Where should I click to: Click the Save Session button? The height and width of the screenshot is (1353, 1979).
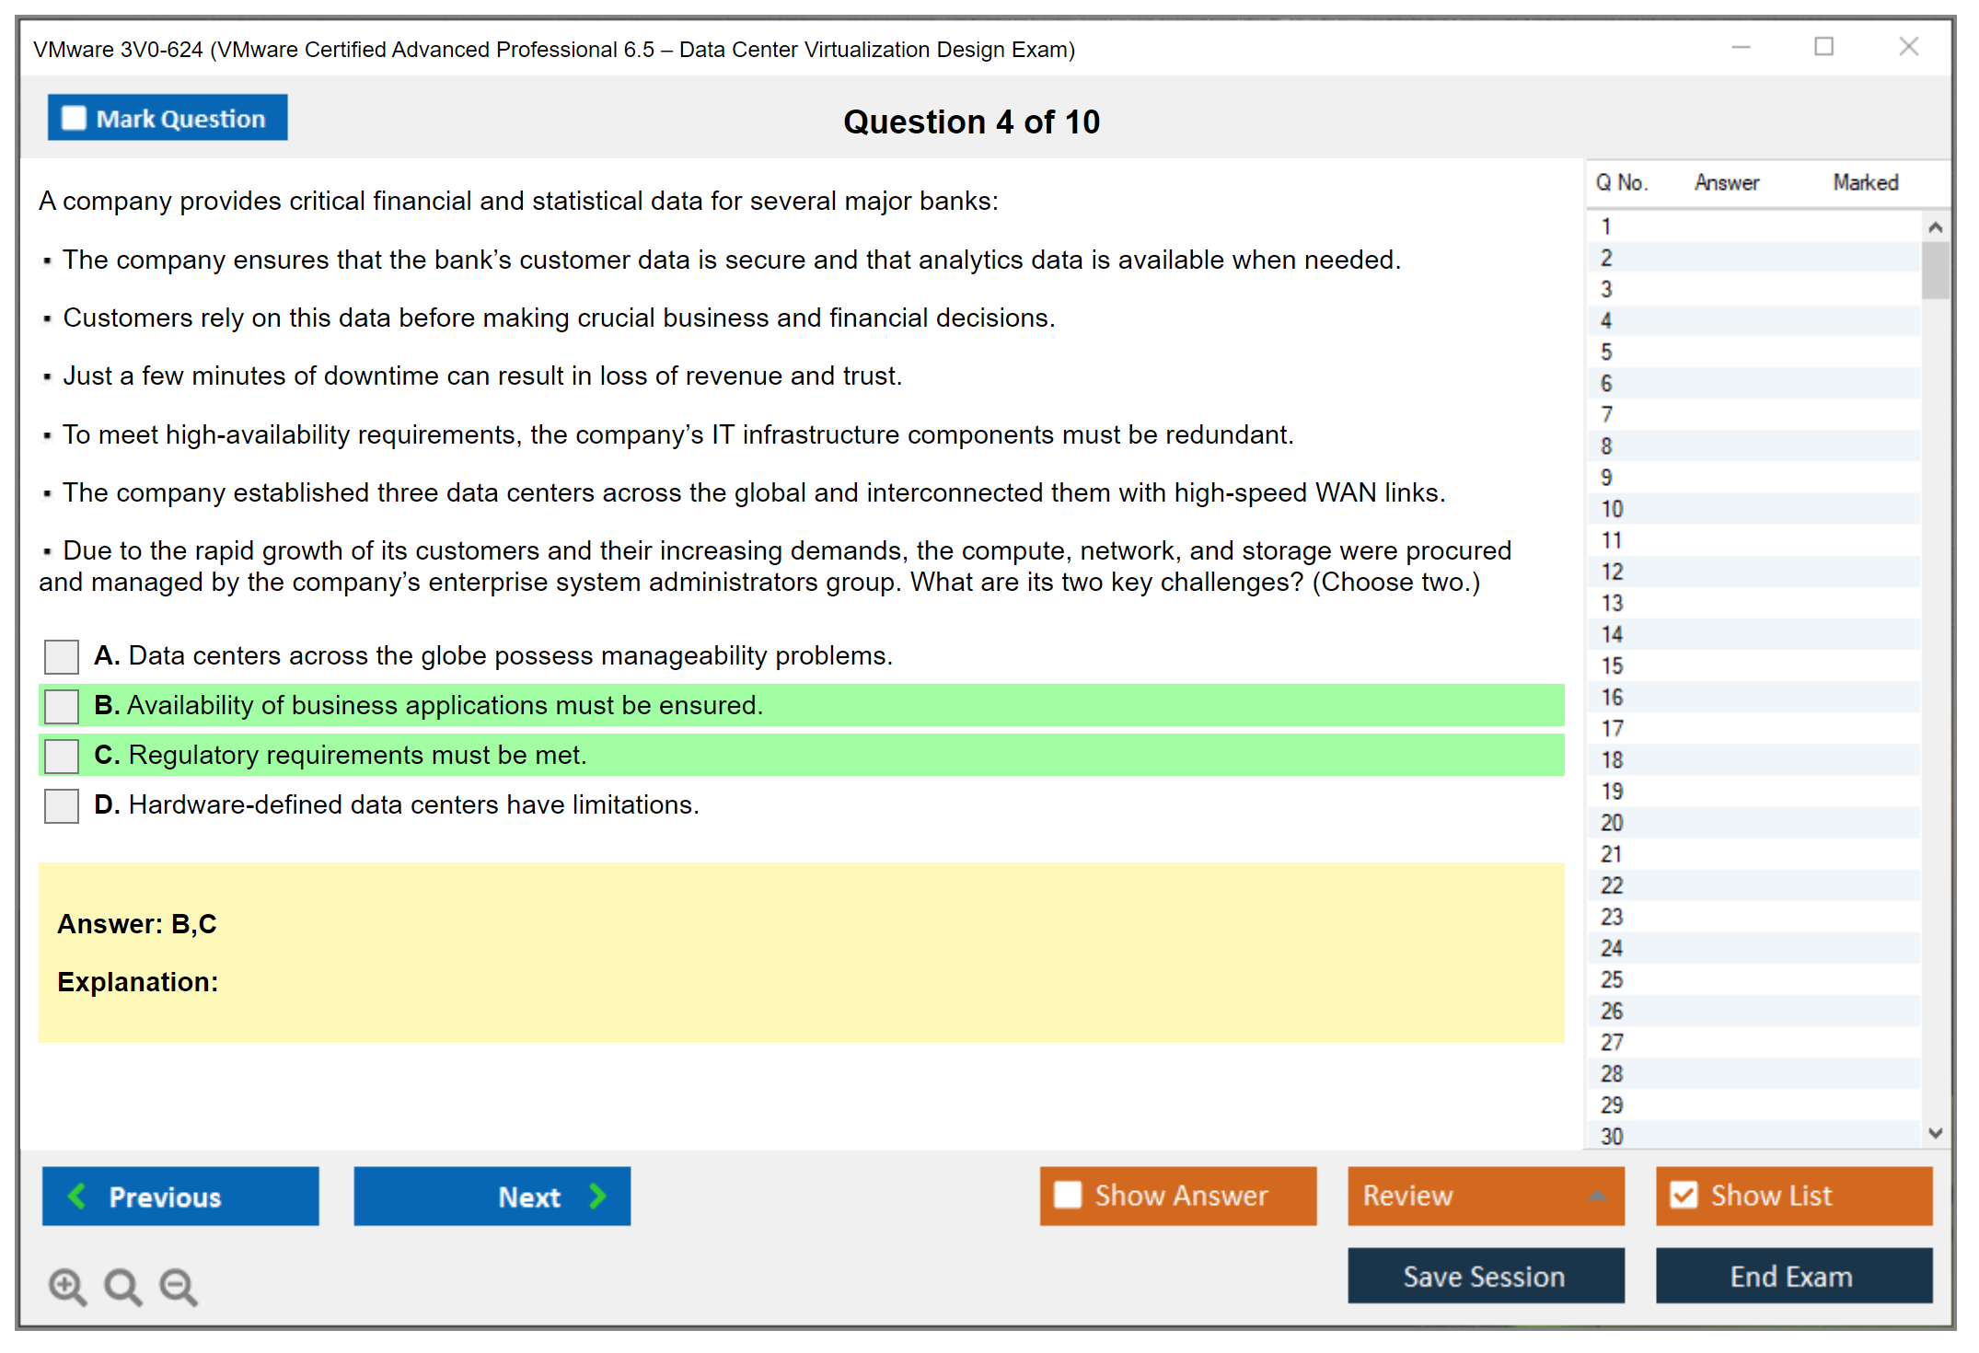[x=1485, y=1276]
